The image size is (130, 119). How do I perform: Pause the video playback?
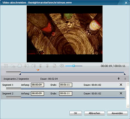pos(6,66)
